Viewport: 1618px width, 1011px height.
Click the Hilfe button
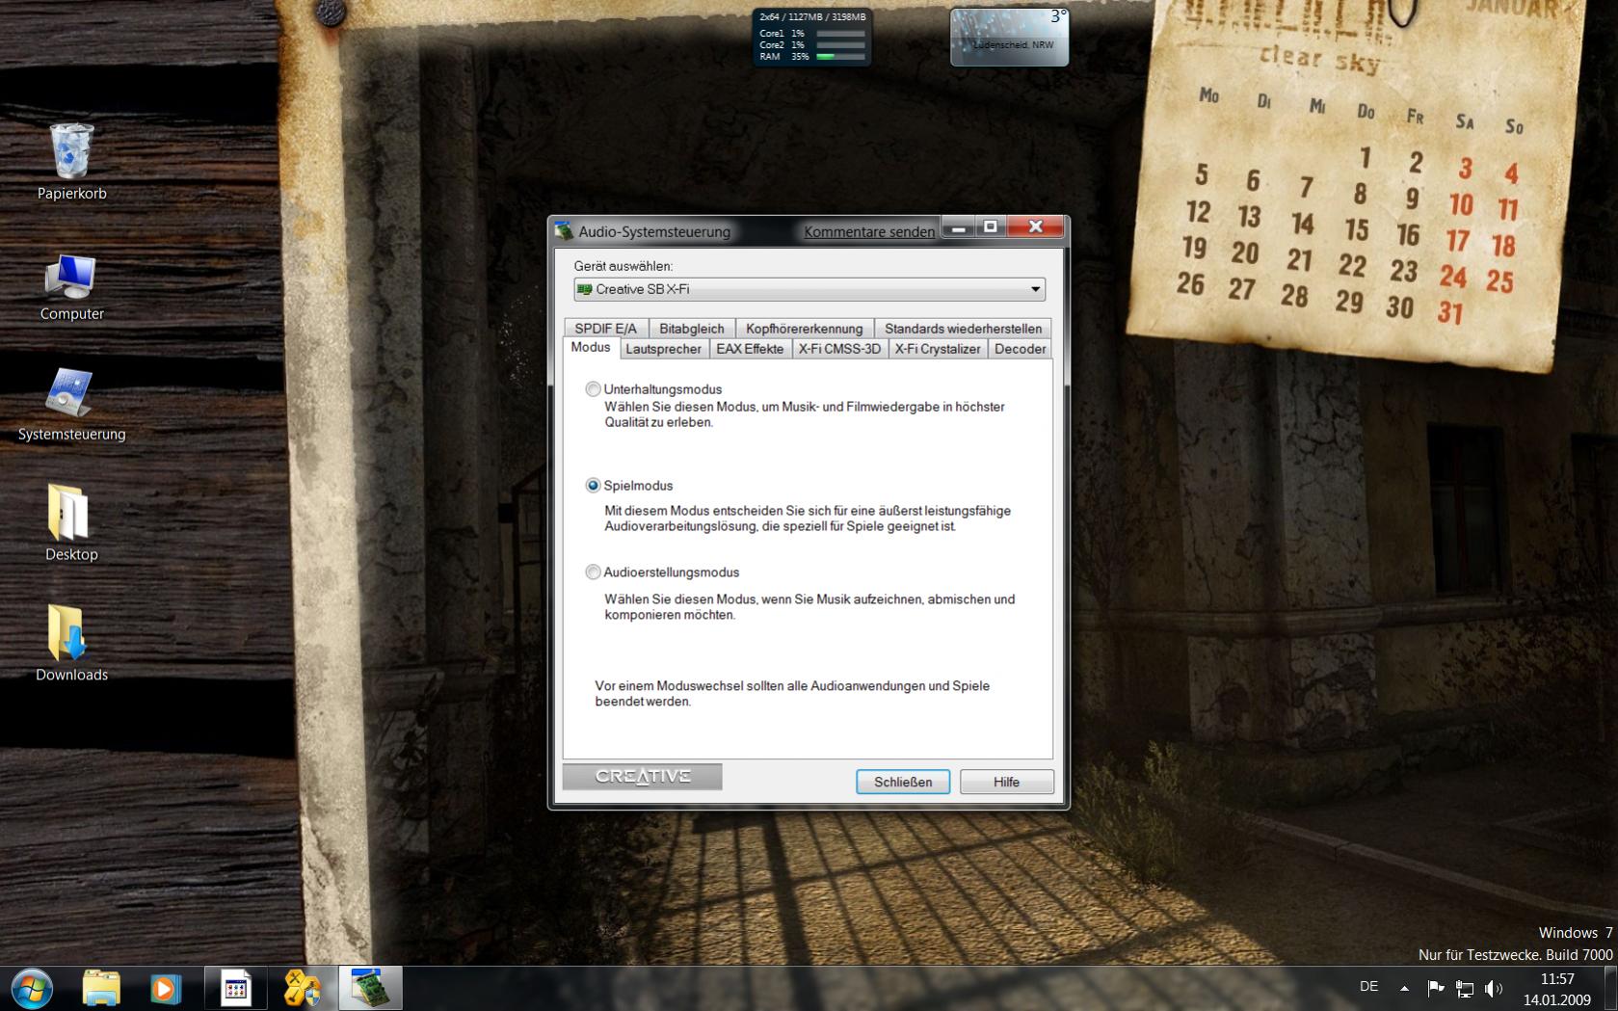1006,782
